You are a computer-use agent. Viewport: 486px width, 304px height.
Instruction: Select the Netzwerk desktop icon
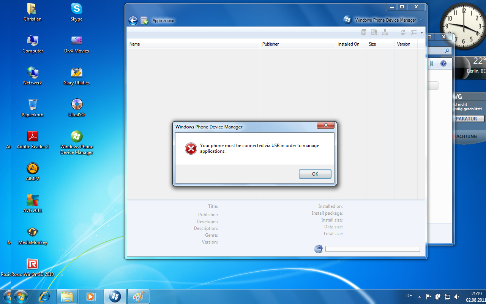pyautogui.click(x=33, y=76)
